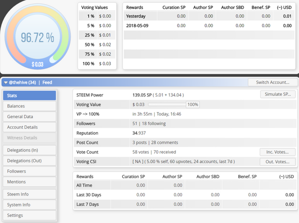Viewport: 299px width, 223px height.
Task: Click the 2018-05-09 rewards row label
Action: click(x=137, y=26)
